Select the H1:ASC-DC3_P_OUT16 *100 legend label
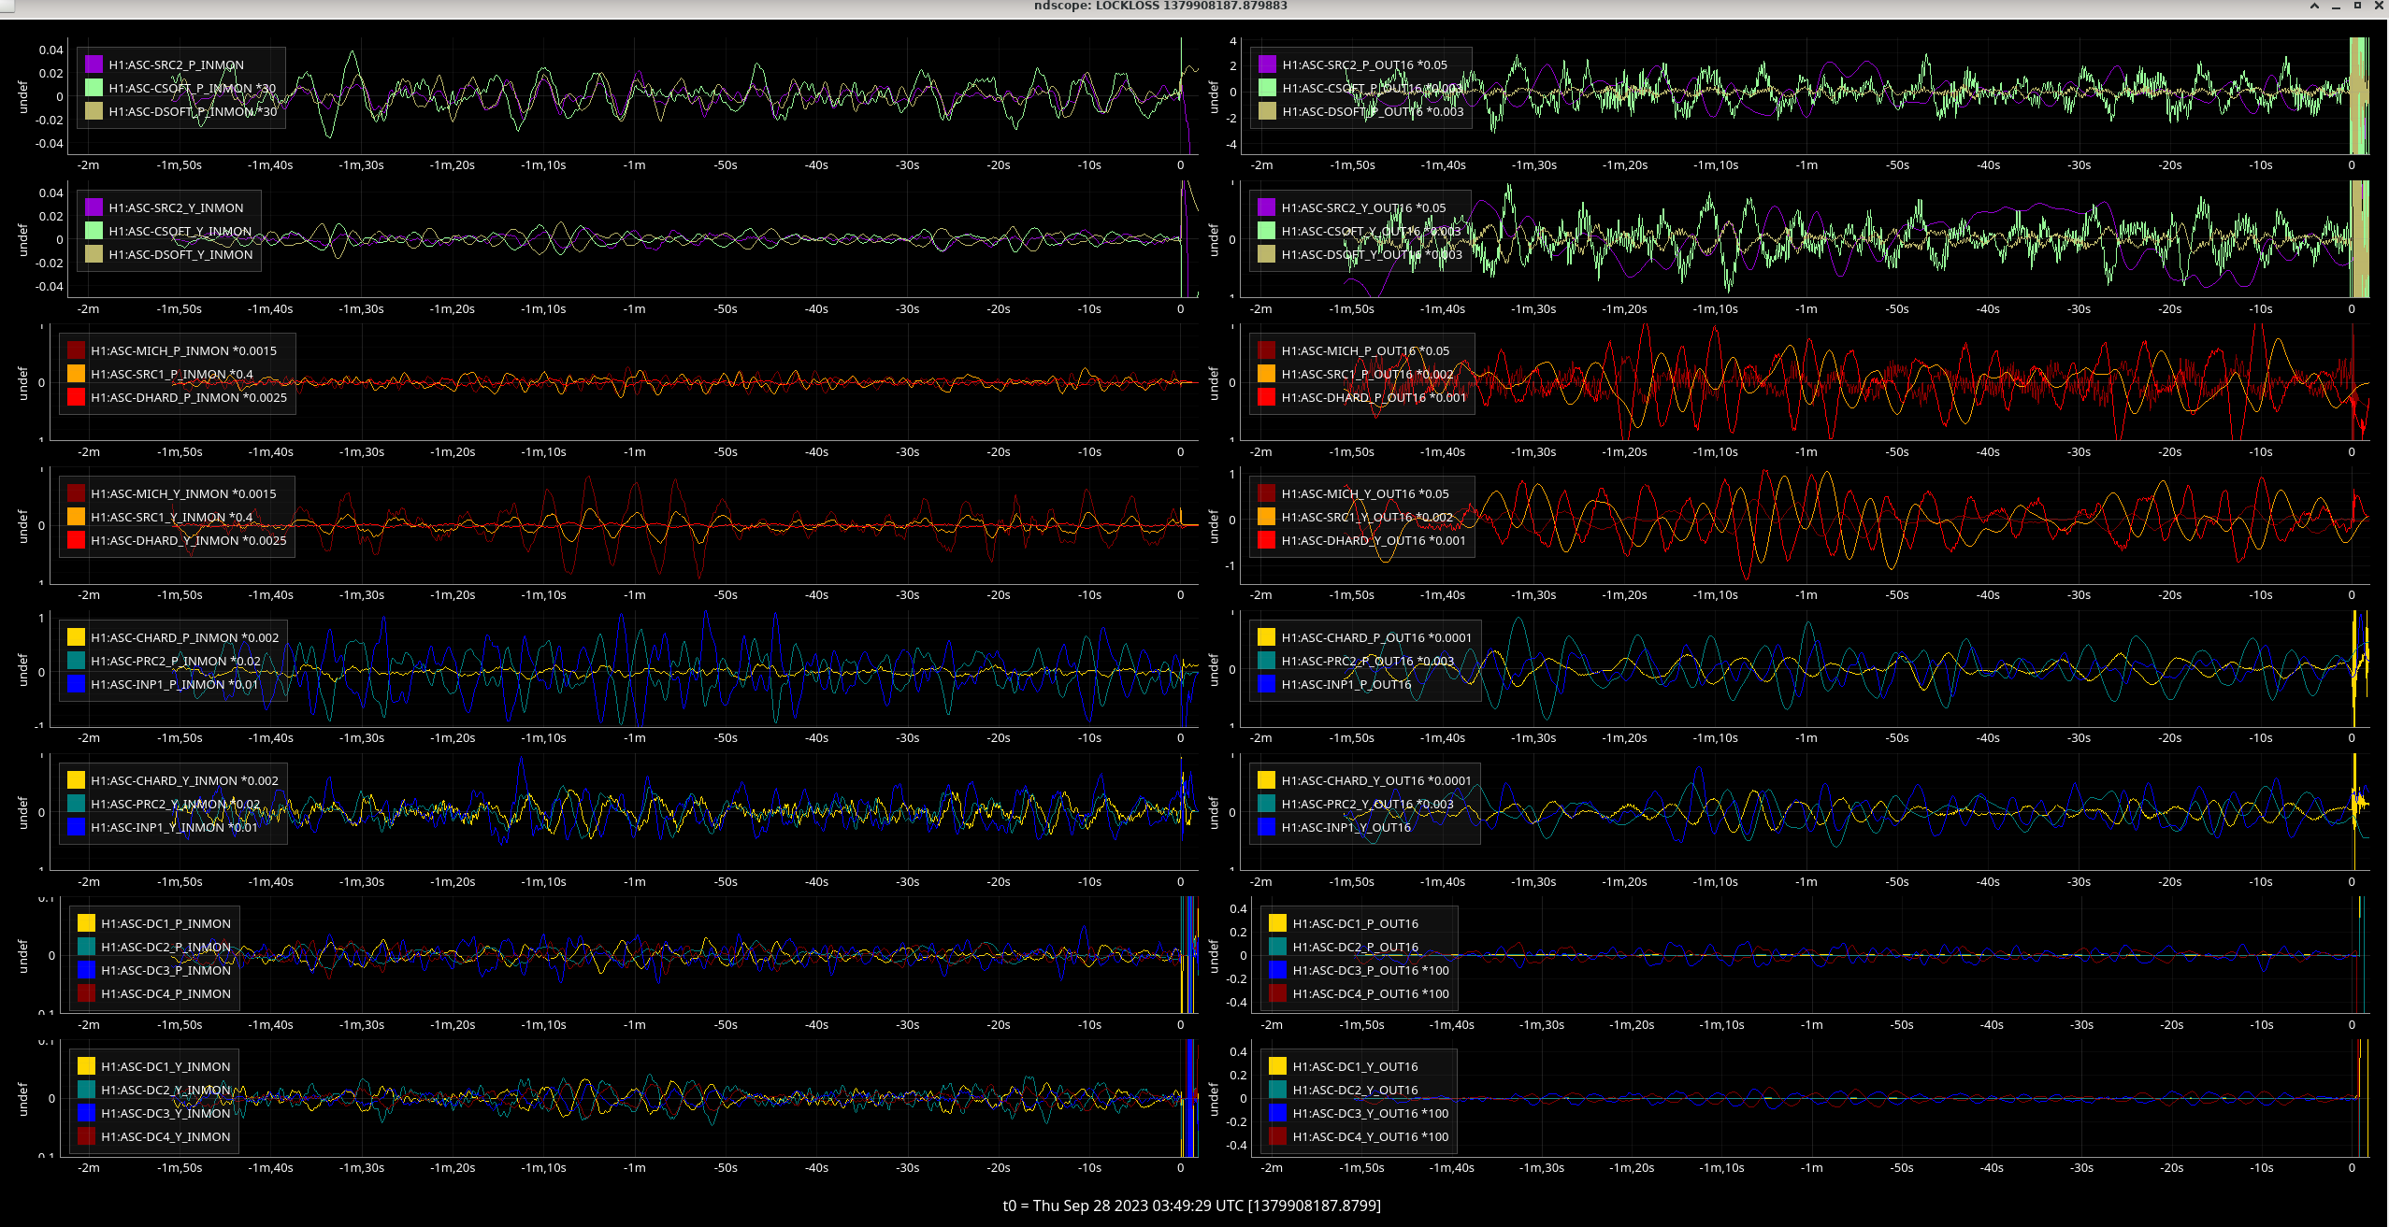Screen dimensions: 2389x1227 (1371, 970)
